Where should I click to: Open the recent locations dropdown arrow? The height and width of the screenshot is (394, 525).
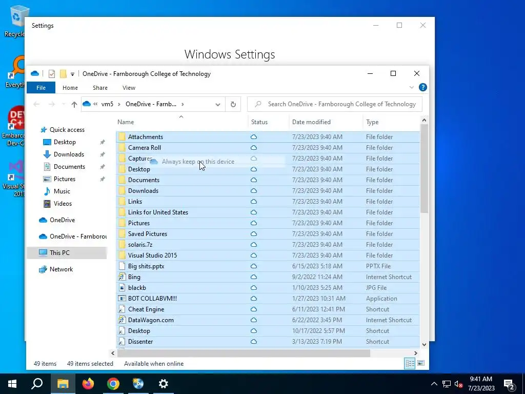pyautogui.click(x=64, y=104)
